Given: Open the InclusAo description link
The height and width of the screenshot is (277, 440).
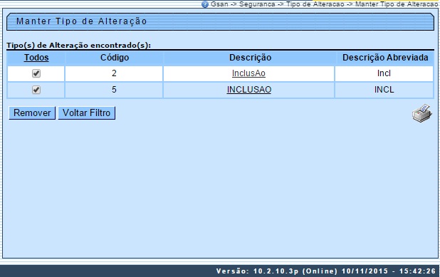Looking at the screenshot, I should (248, 73).
